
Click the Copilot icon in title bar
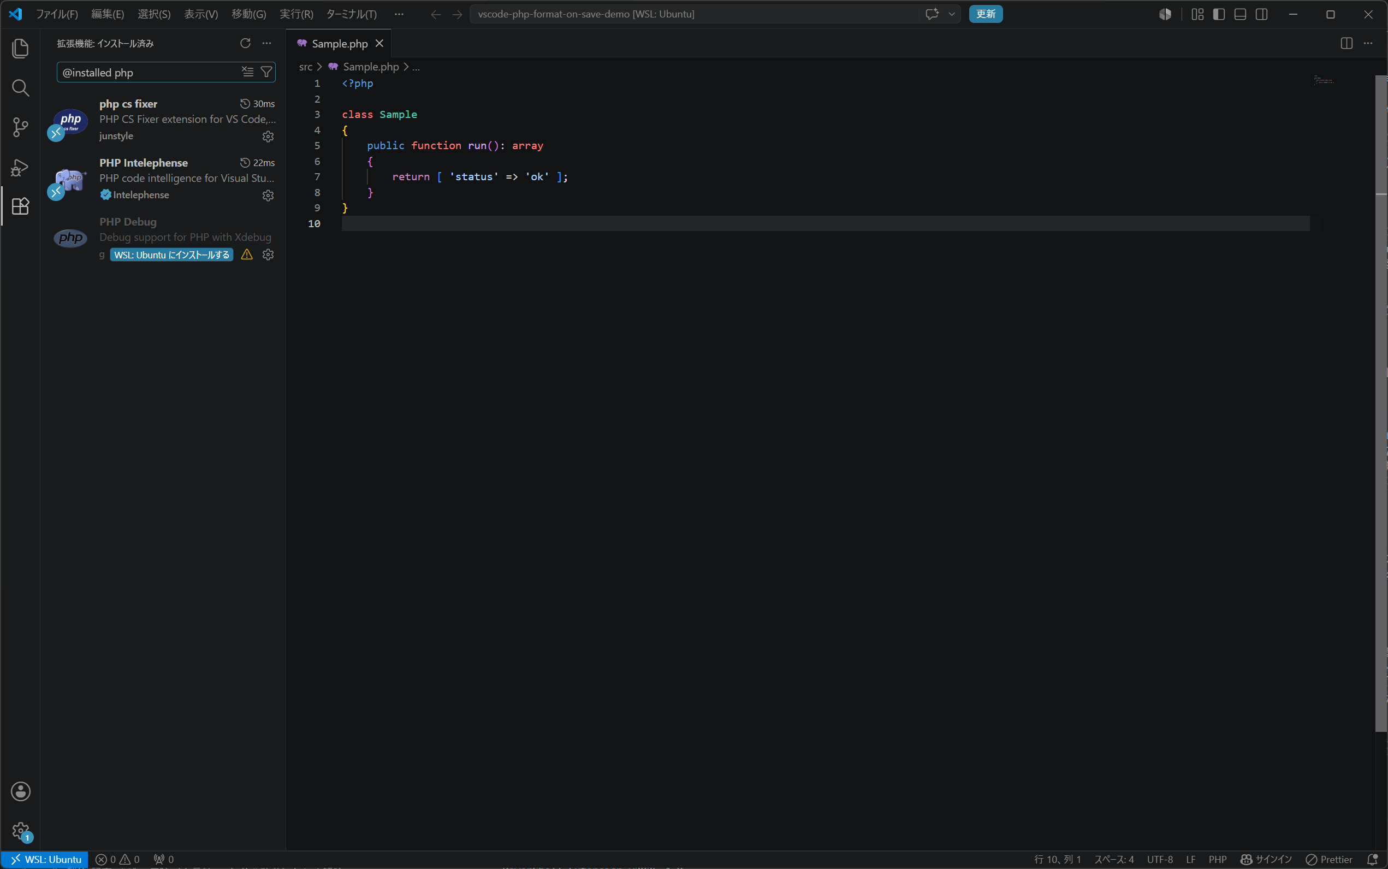click(x=1165, y=14)
